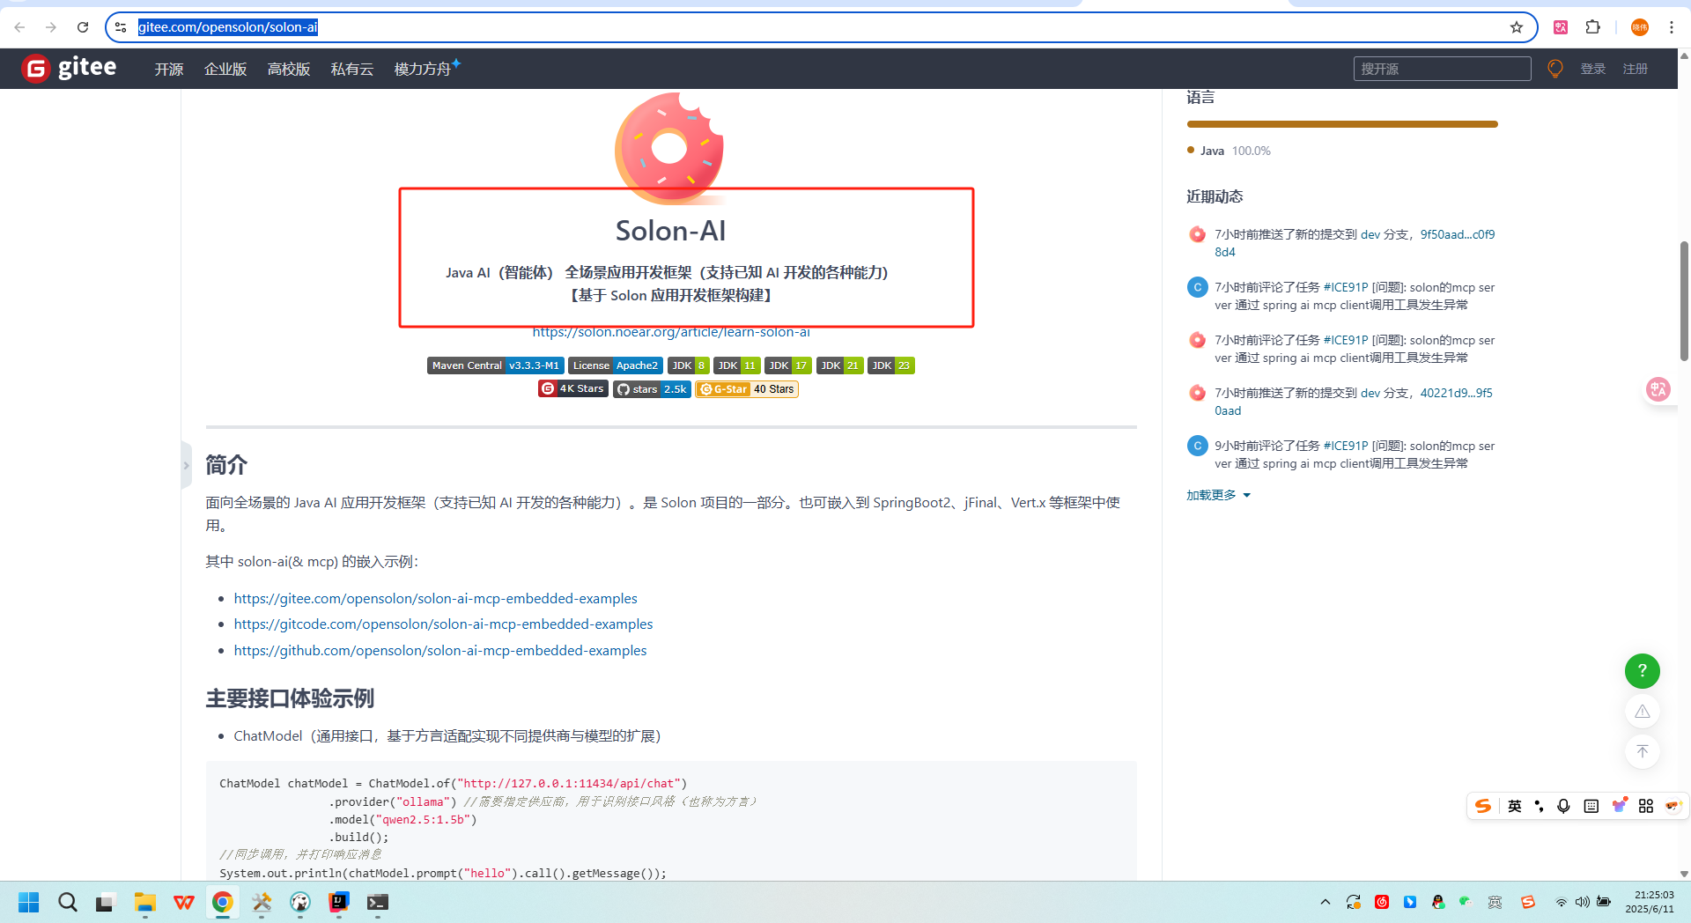Open the Sogou virtual keyboard icon
Viewport: 1691px width, 923px height.
(x=1591, y=806)
